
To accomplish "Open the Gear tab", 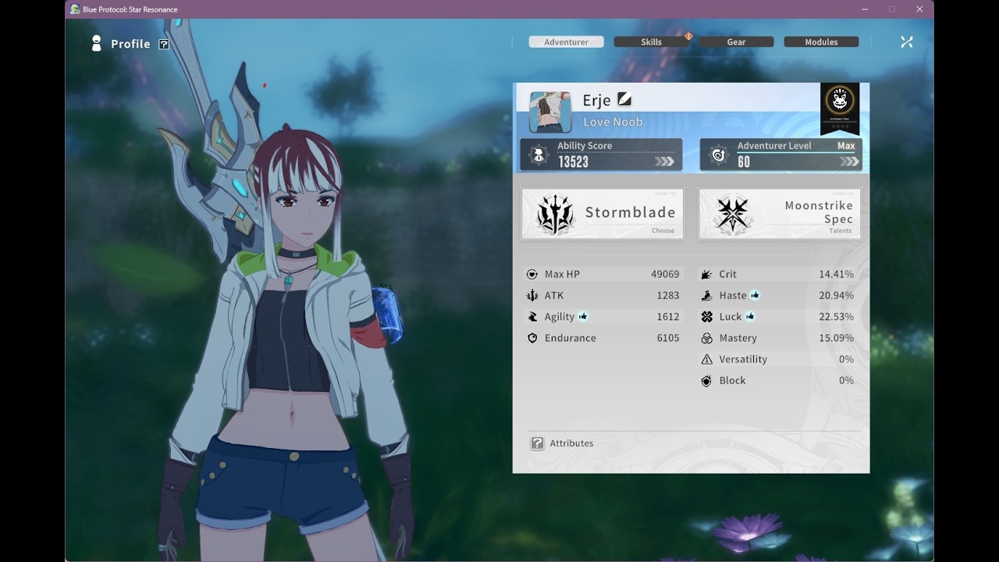I will [736, 42].
